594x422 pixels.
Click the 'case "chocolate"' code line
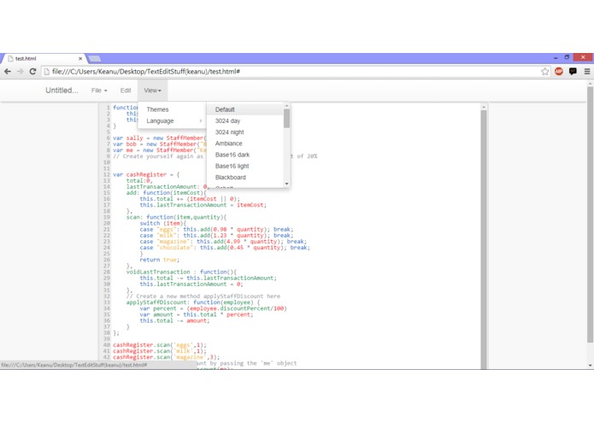click(225, 248)
